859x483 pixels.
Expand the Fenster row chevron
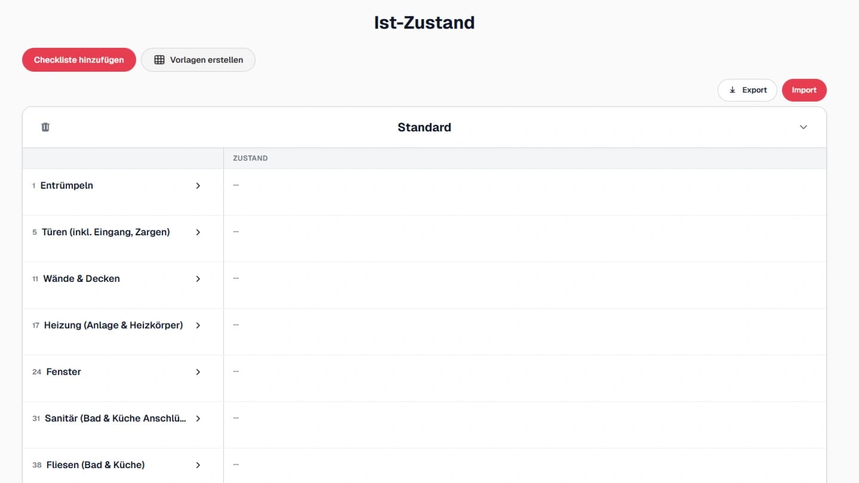click(198, 372)
